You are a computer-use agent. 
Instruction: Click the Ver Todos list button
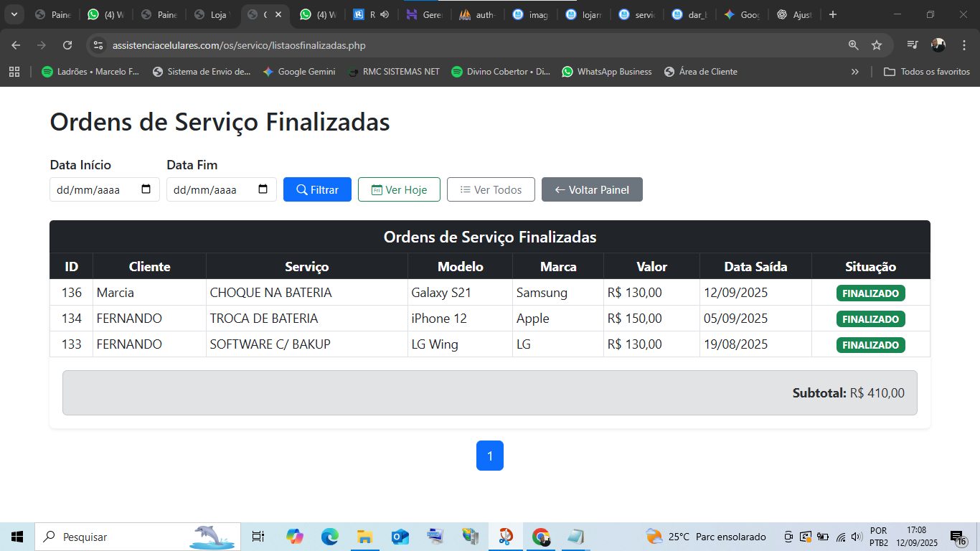(491, 189)
